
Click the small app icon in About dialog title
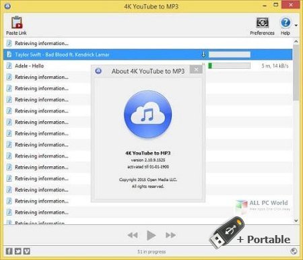click(98, 71)
